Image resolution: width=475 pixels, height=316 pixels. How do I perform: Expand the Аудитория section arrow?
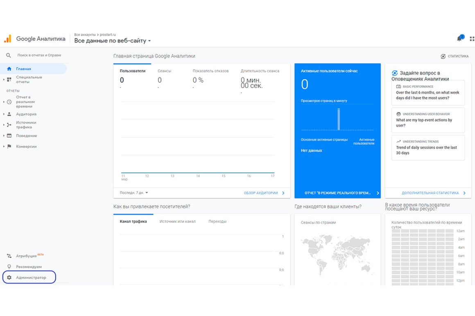tap(4, 114)
